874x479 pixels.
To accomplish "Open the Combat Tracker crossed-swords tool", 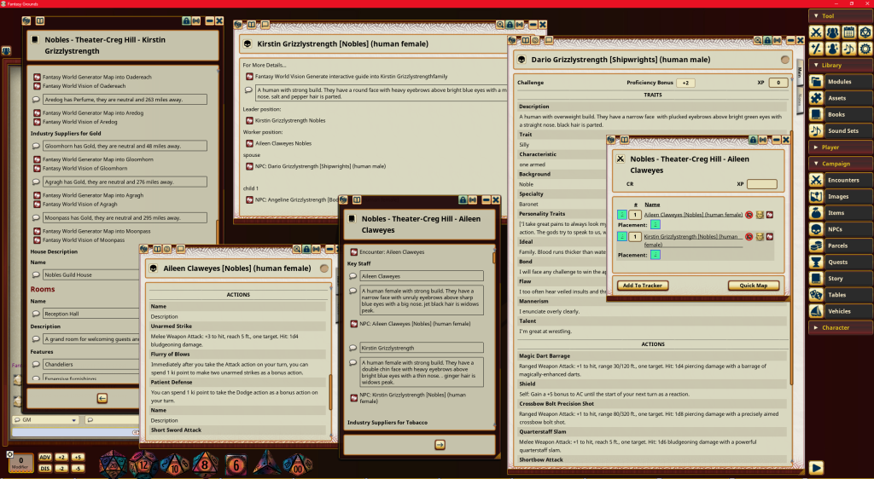I will pyautogui.click(x=817, y=32).
